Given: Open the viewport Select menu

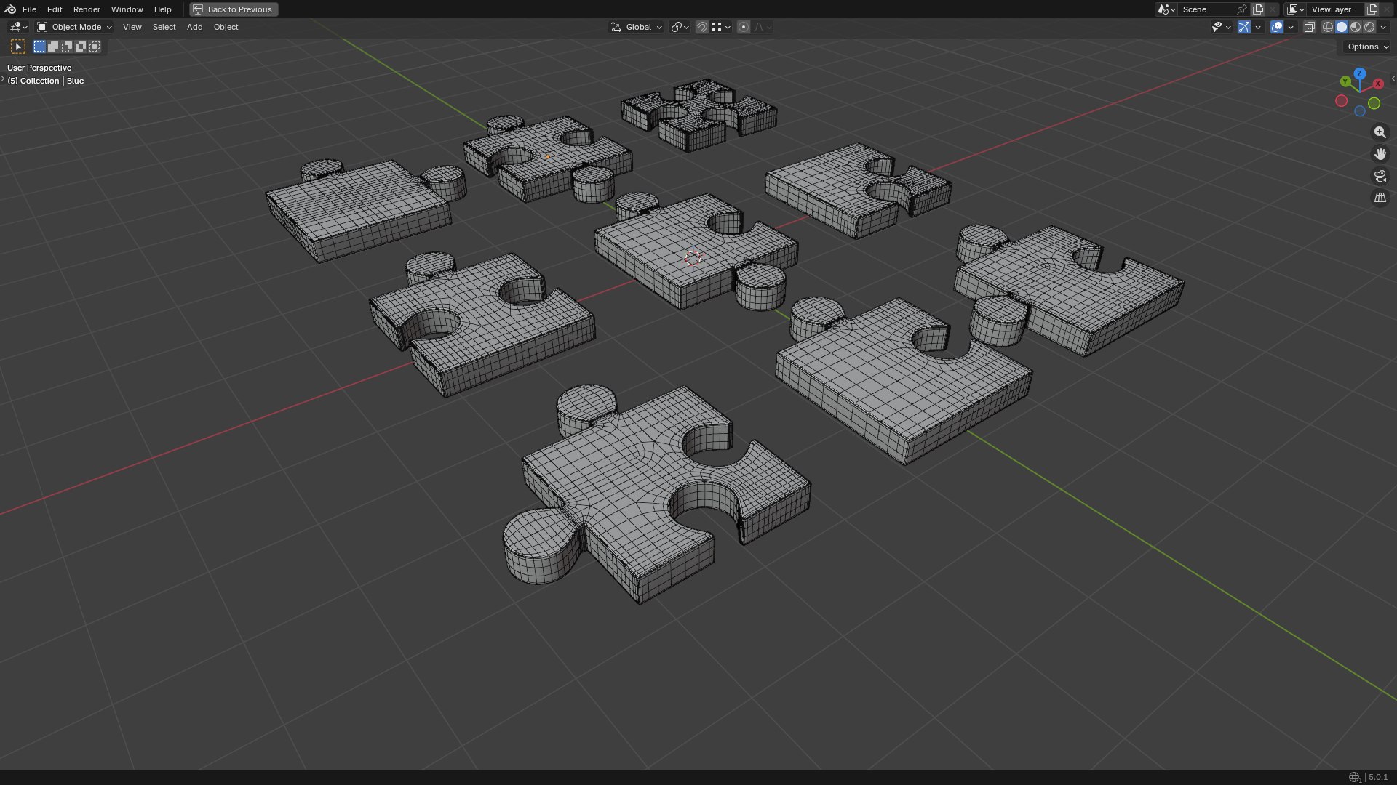Looking at the screenshot, I should (164, 27).
